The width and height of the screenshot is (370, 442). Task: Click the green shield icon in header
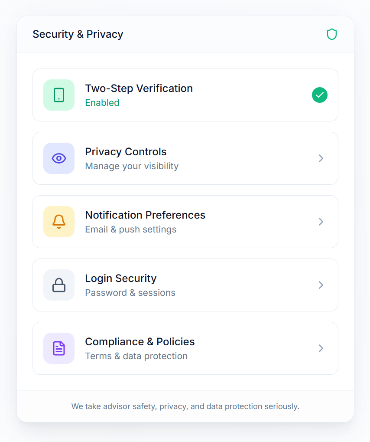pyautogui.click(x=332, y=34)
